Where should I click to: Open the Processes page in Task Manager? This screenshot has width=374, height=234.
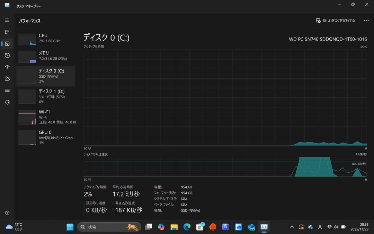click(7, 32)
